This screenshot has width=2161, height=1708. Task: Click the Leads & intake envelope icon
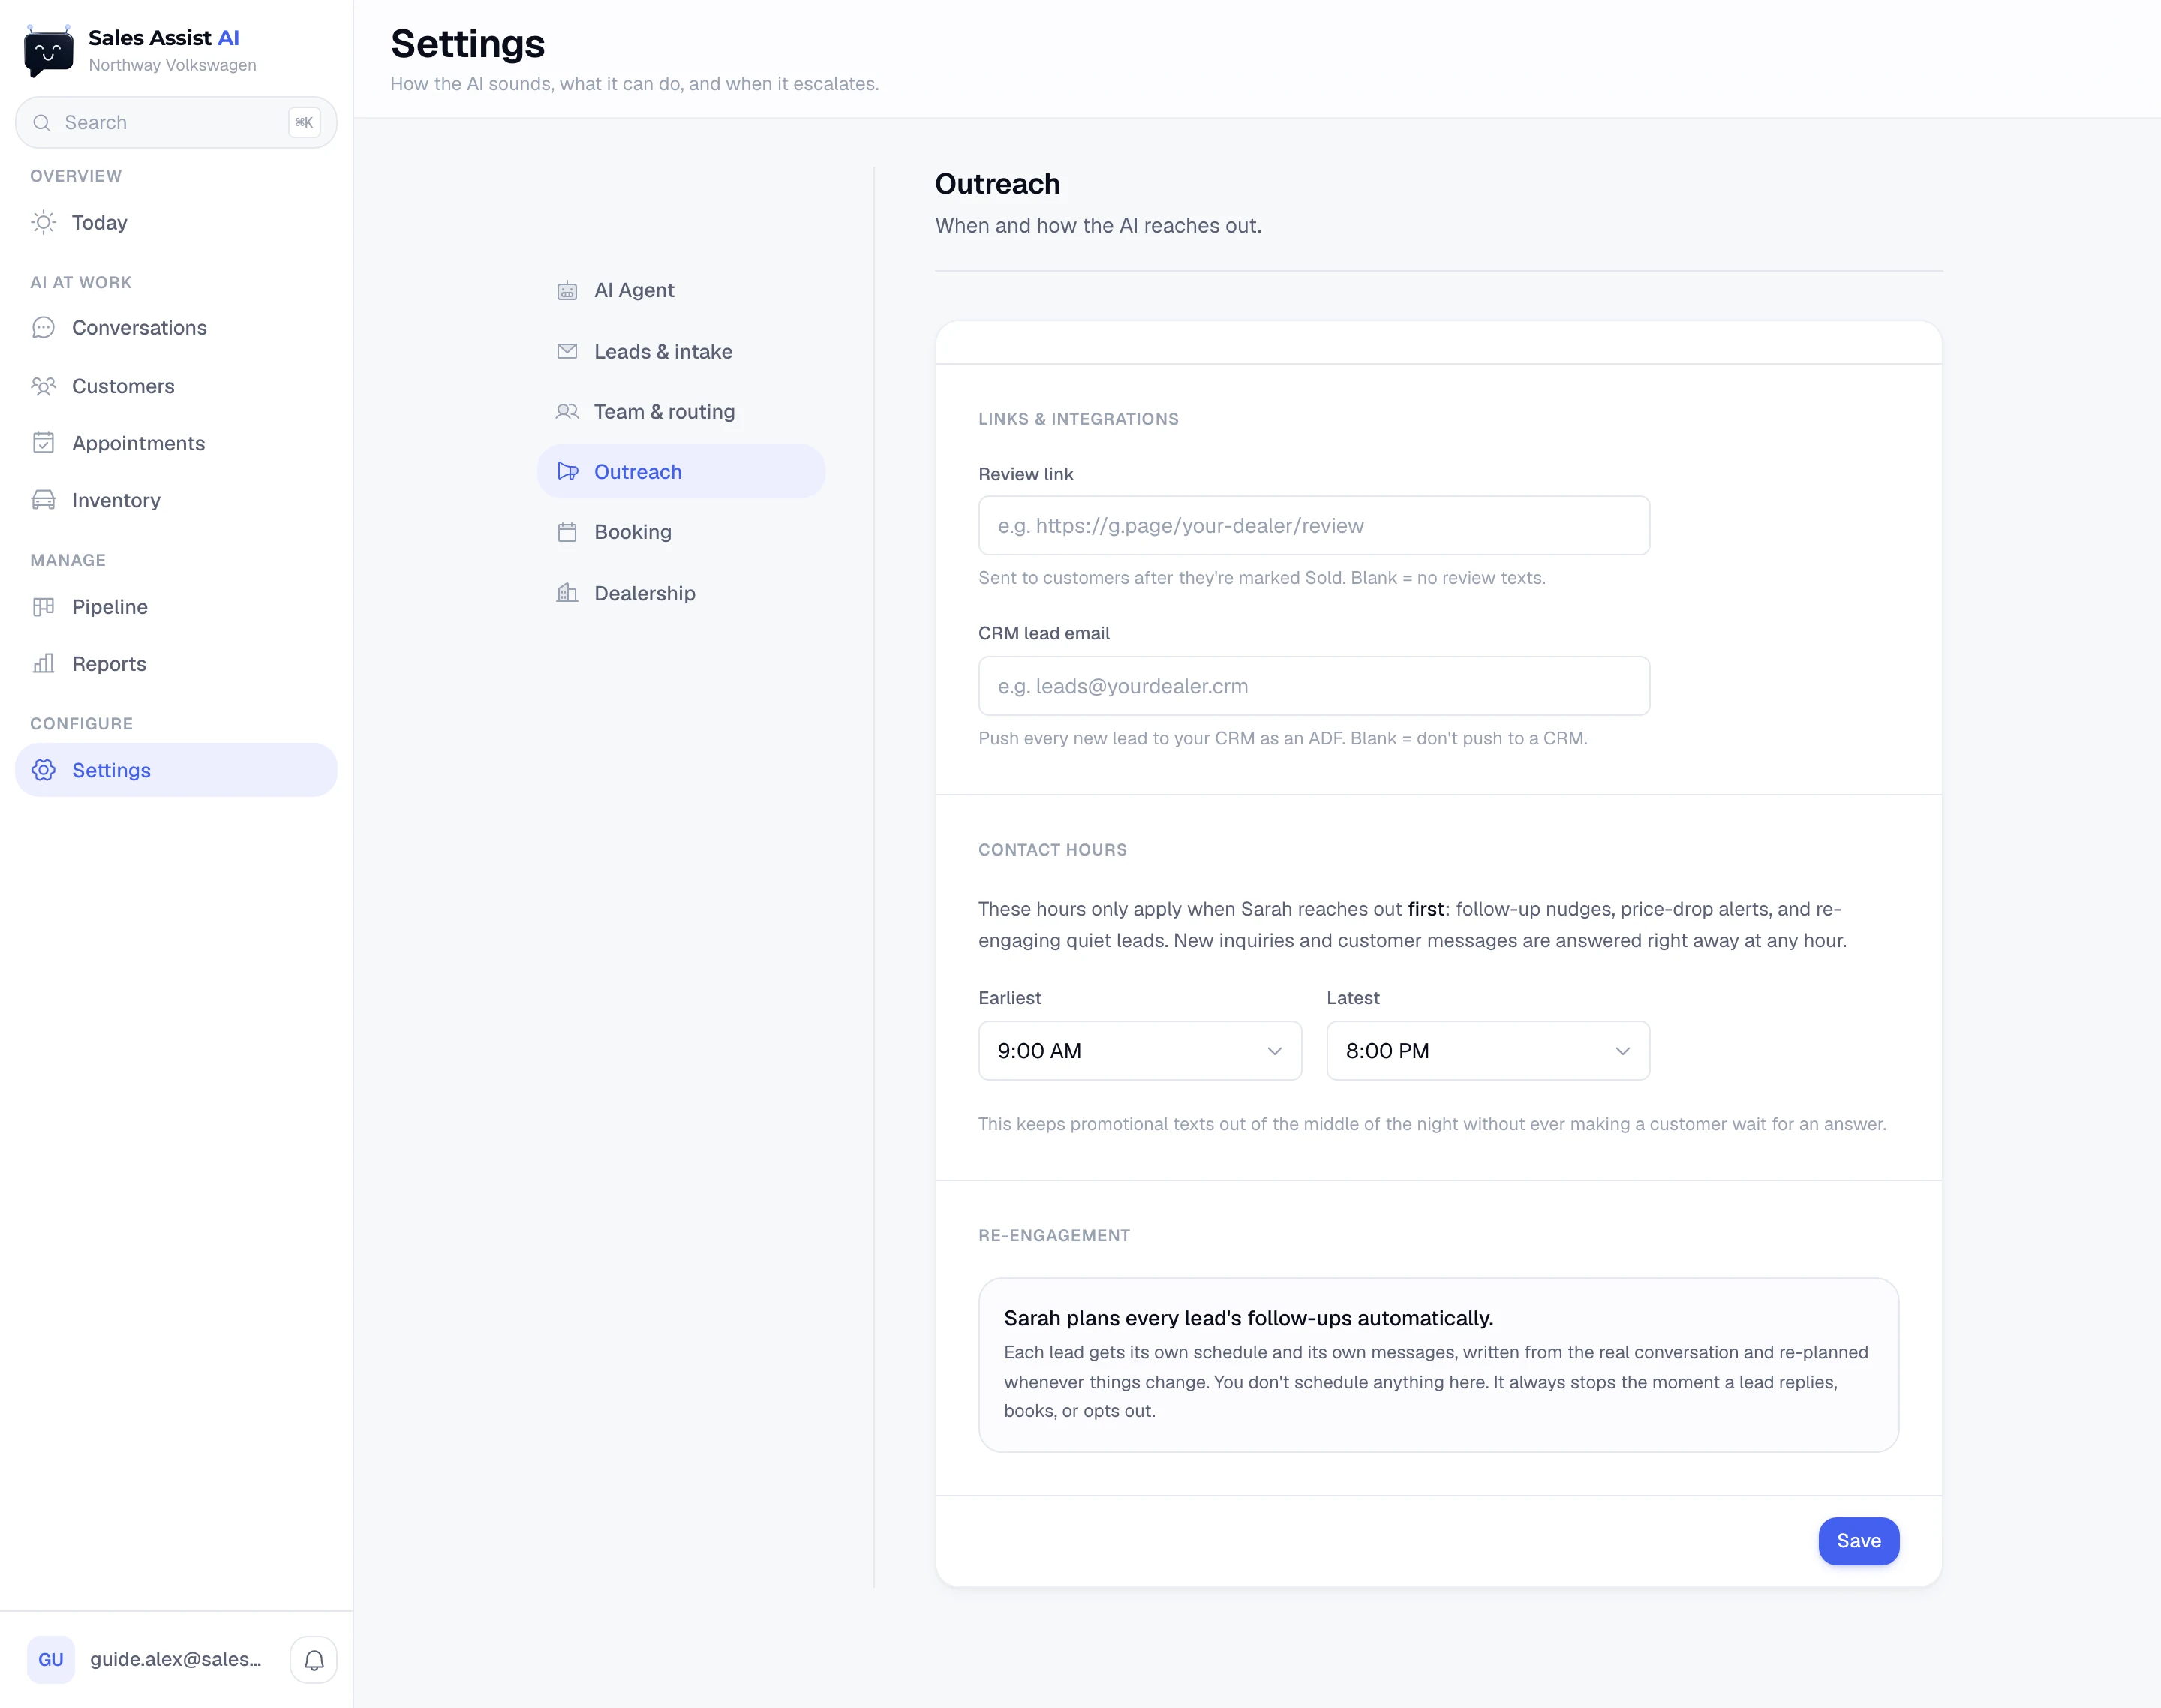[567, 351]
